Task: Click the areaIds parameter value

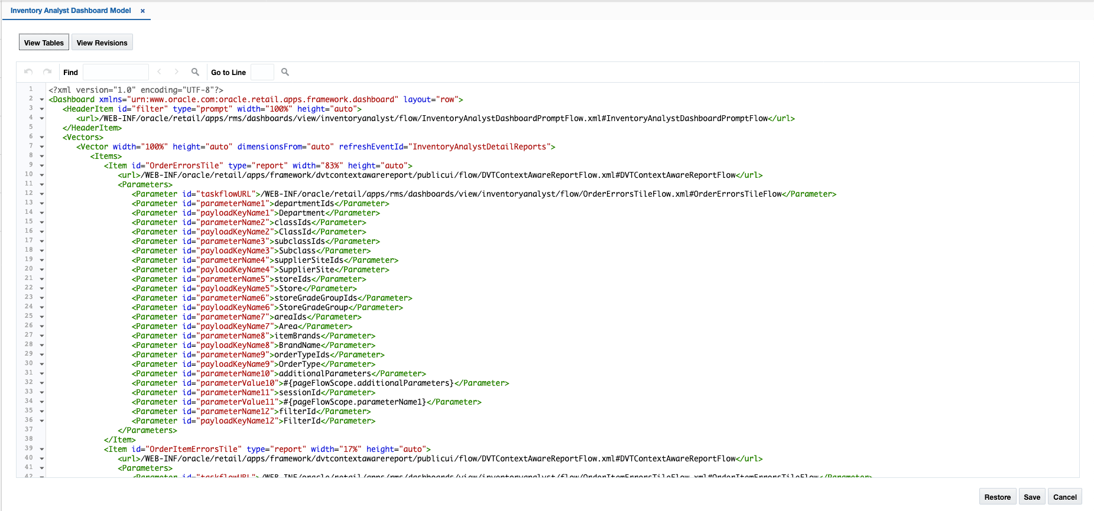Action: (290, 317)
